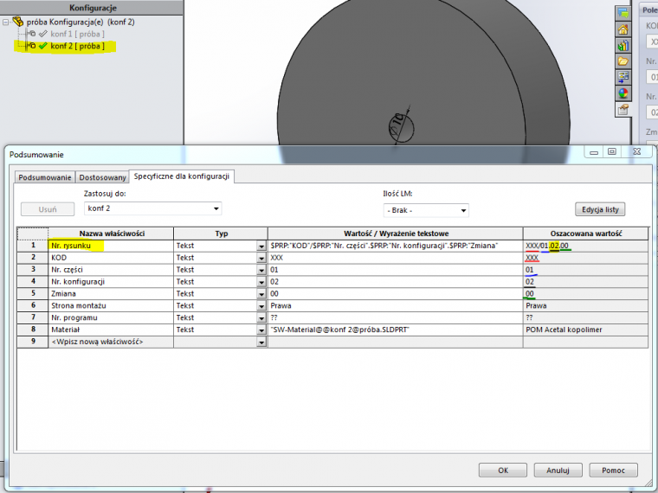Select row header number 1

(33, 246)
